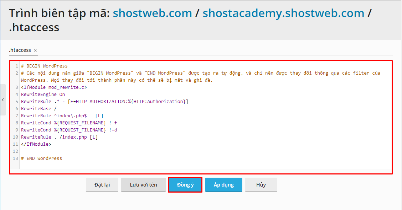The height and width of the screenshot is (210, 402).
Task: Open the shostacademy.shostweb.com breadcrumb link
Action: pyautogui.click(x=283, y=13)
